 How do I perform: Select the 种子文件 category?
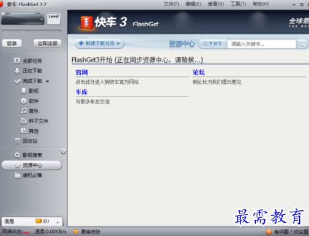[x=39, y=121]
